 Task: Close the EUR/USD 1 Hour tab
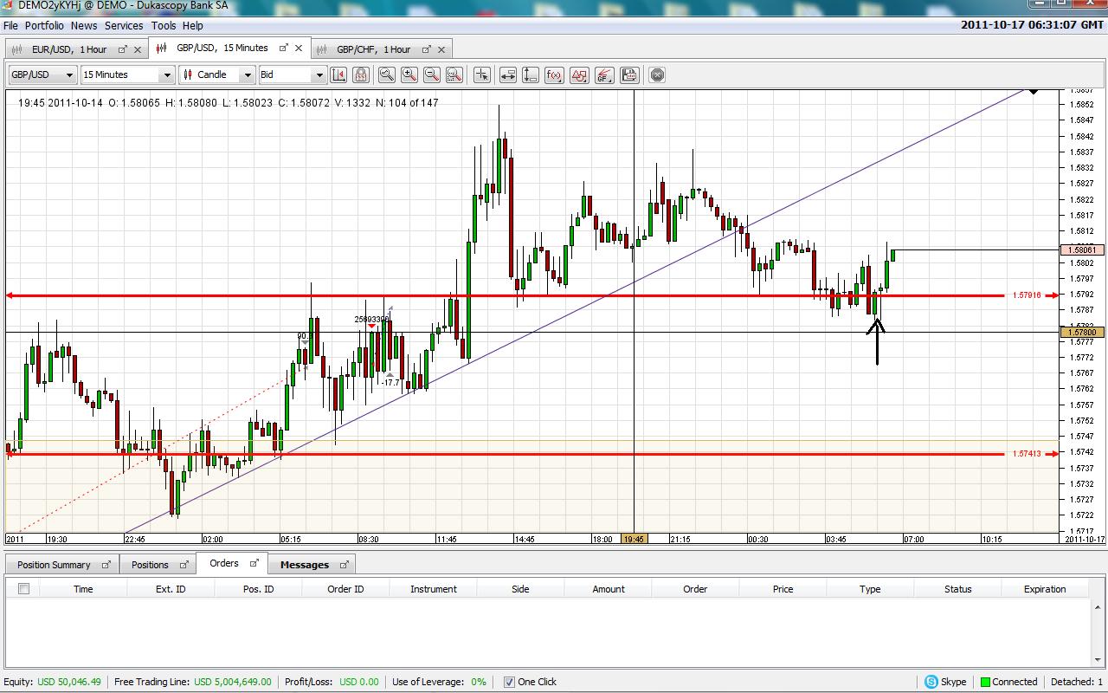tap(138, 49)
